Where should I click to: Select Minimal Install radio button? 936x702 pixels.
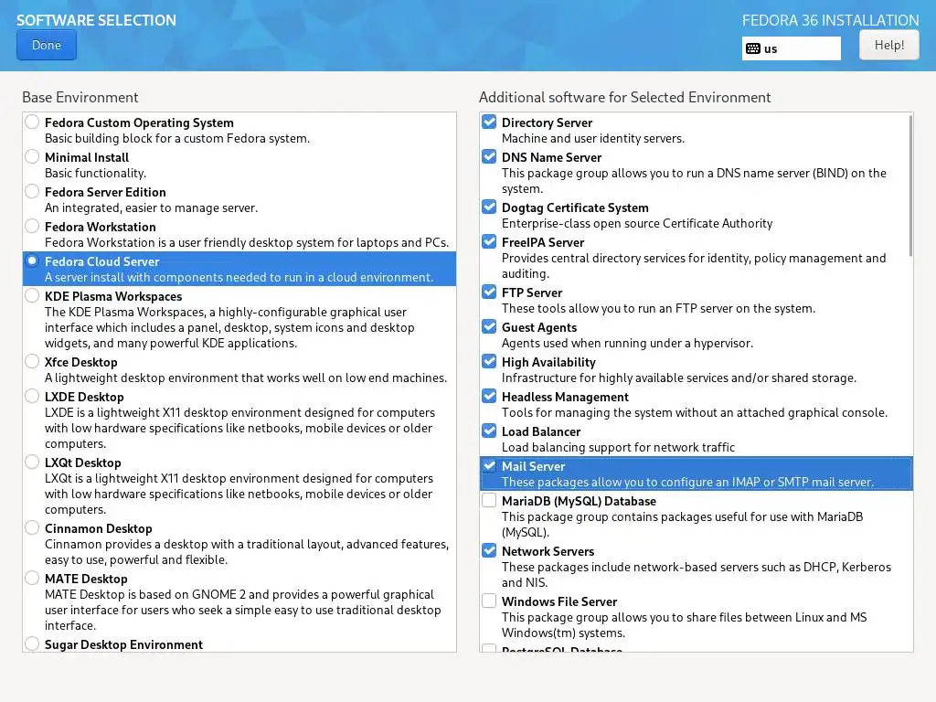coord(32,156)
